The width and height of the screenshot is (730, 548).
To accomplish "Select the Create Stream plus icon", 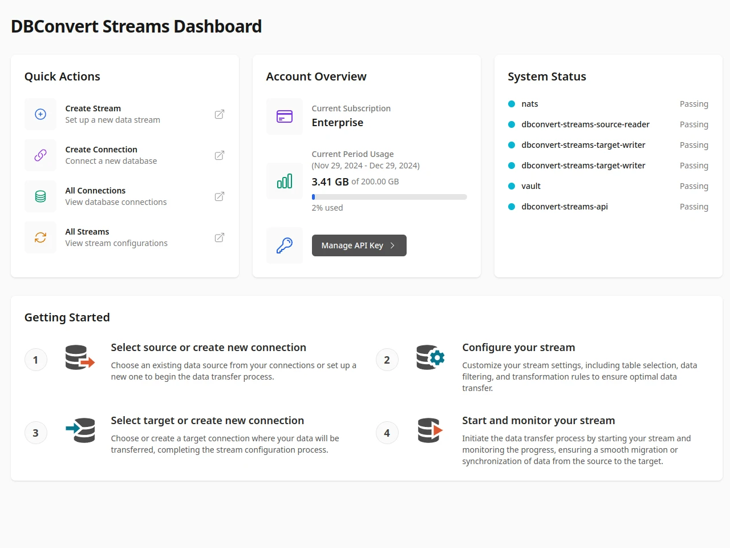I will point(40,114).
